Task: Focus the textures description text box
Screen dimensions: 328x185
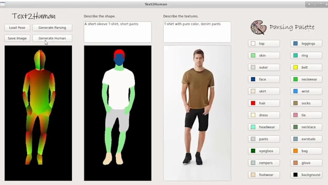Action: [197, 32]
